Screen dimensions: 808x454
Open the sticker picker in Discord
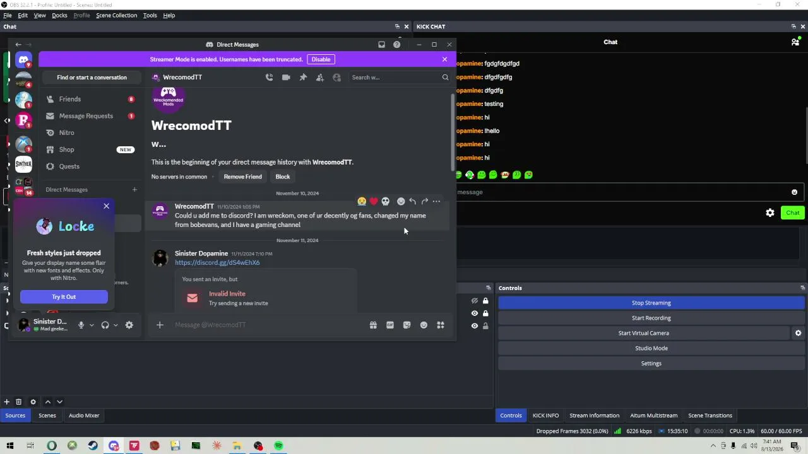coord(407,325)
